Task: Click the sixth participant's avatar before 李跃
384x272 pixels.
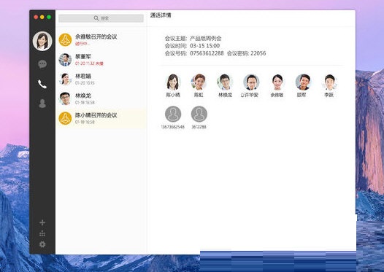Action: pos(303,82)
